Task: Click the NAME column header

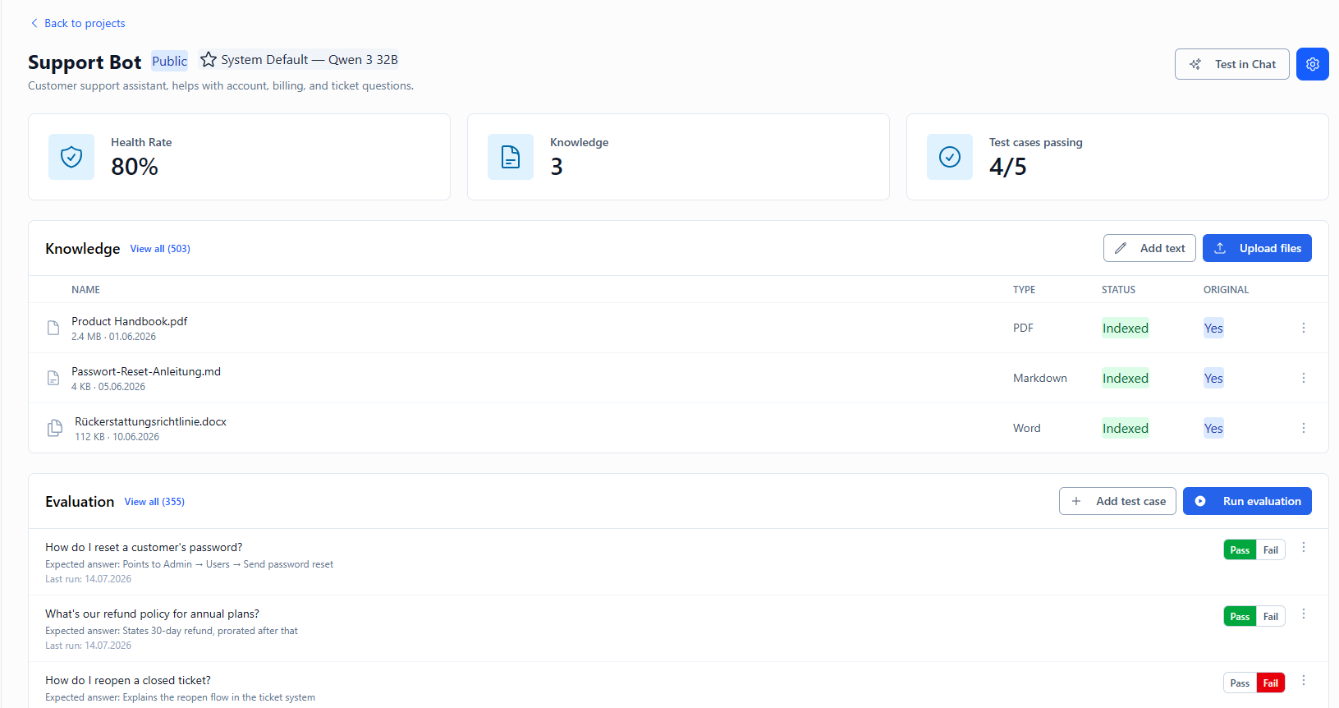Action: (85, 290)
